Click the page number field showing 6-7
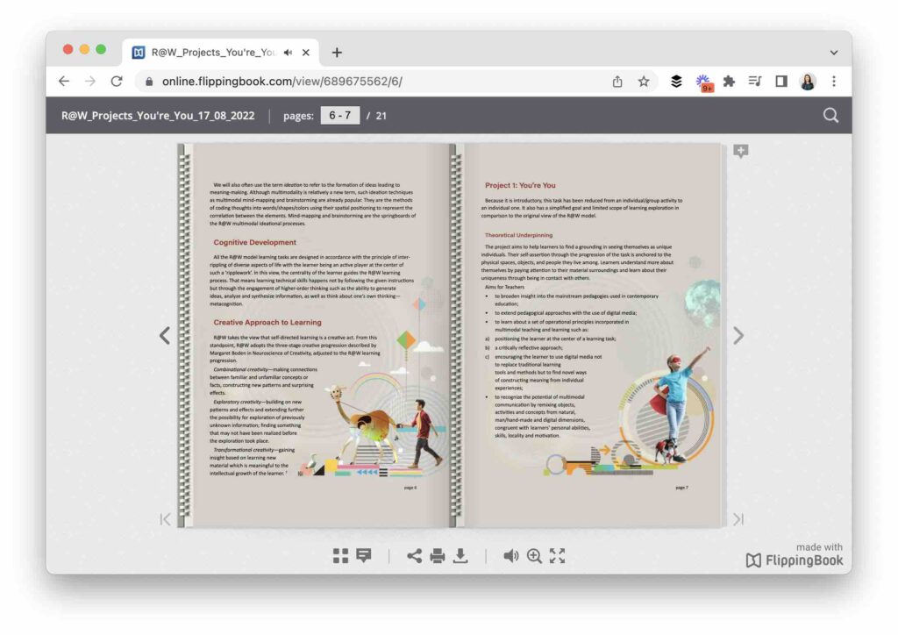Image resolution: width=898 pixels, height=635 pixels. click(339, 115)
